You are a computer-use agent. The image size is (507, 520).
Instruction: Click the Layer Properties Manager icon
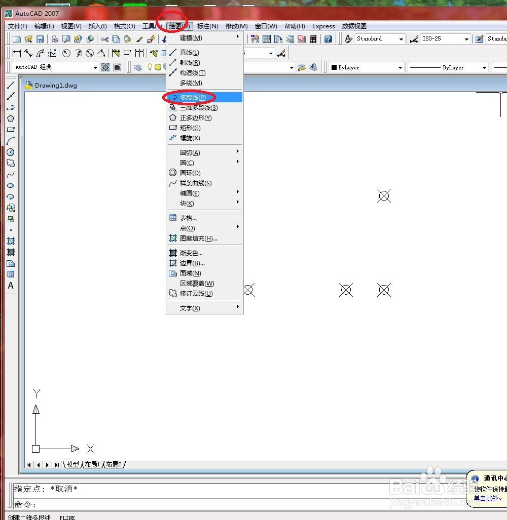tap(138, 67)
